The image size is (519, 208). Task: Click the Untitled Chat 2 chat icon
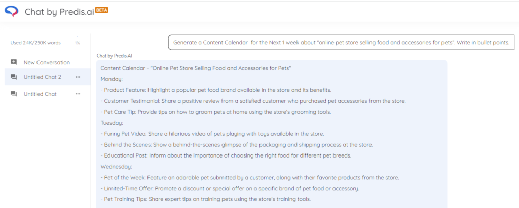14,77
